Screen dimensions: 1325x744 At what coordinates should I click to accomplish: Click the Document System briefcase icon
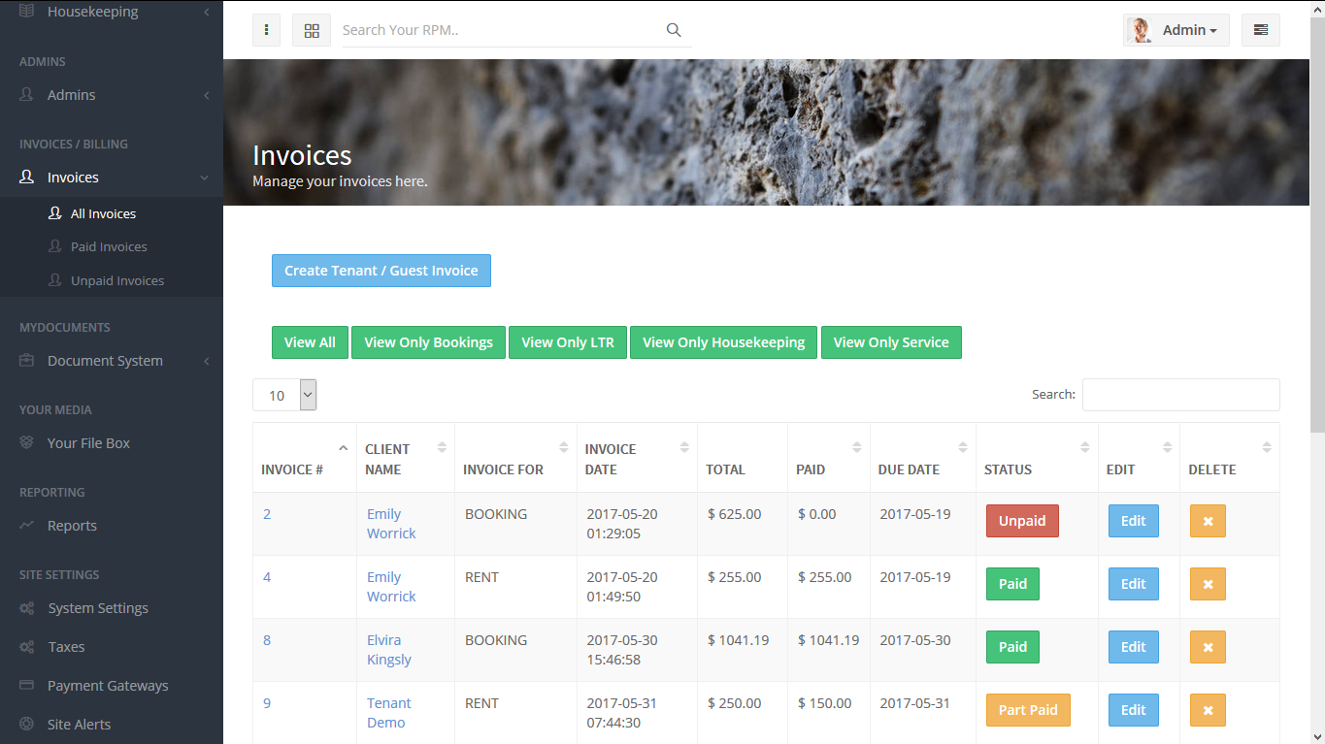pyautogui.click(x=27, y=361)
